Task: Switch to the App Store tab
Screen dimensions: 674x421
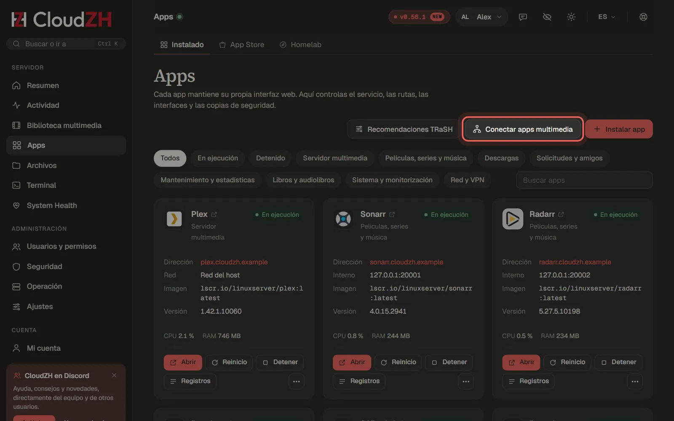Action: [242, 45]
